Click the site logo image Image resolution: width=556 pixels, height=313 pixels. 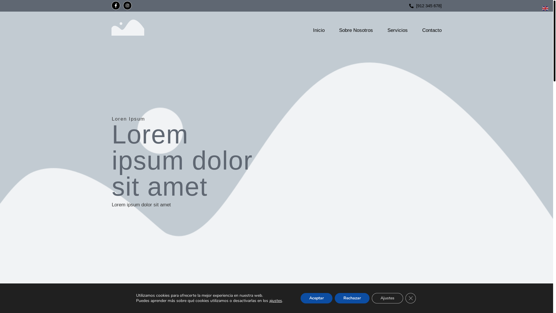(128, 28)
